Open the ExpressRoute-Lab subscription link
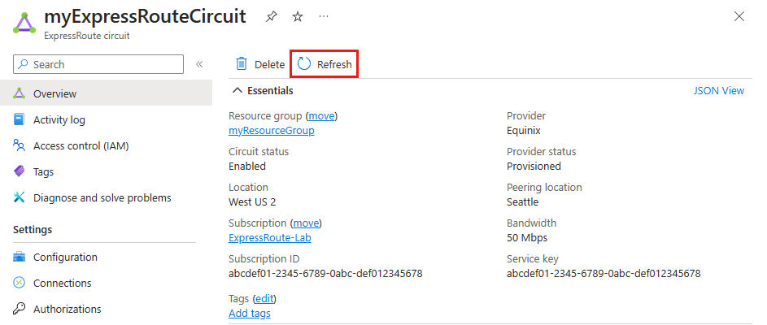This screenshot has width=767, height=325. (270, 237)
